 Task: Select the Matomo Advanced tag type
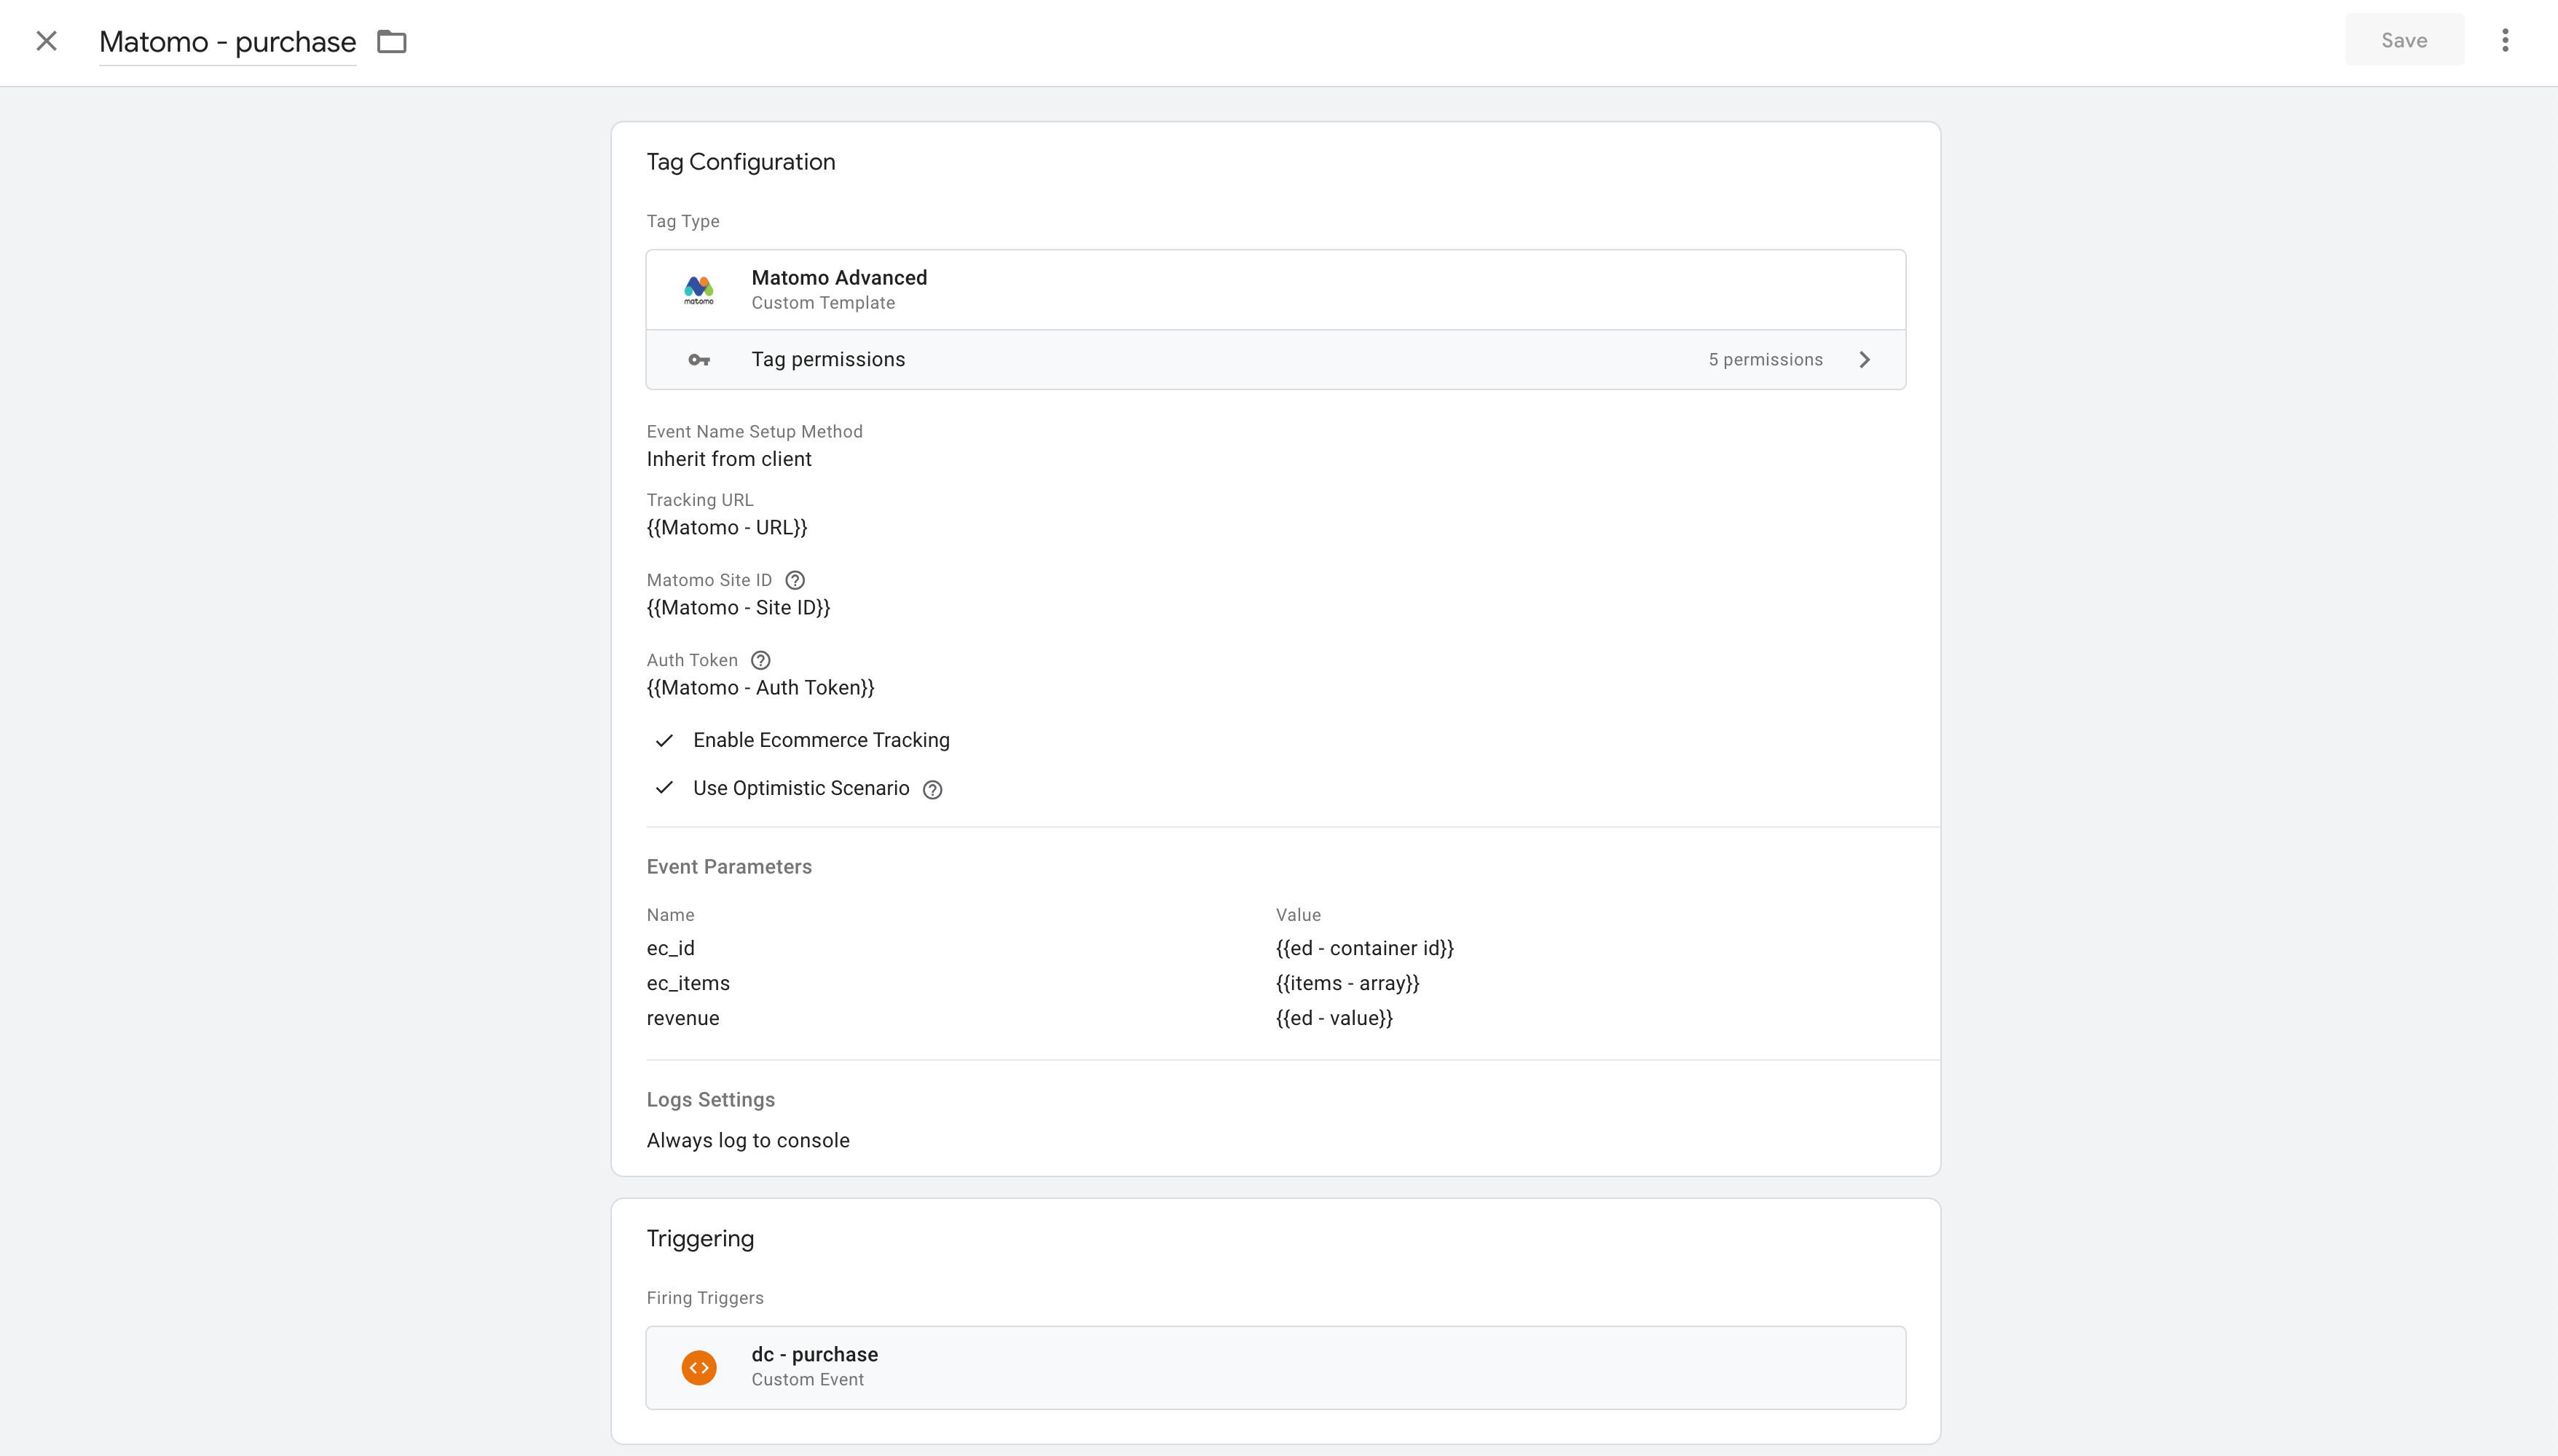(1275, 290)
